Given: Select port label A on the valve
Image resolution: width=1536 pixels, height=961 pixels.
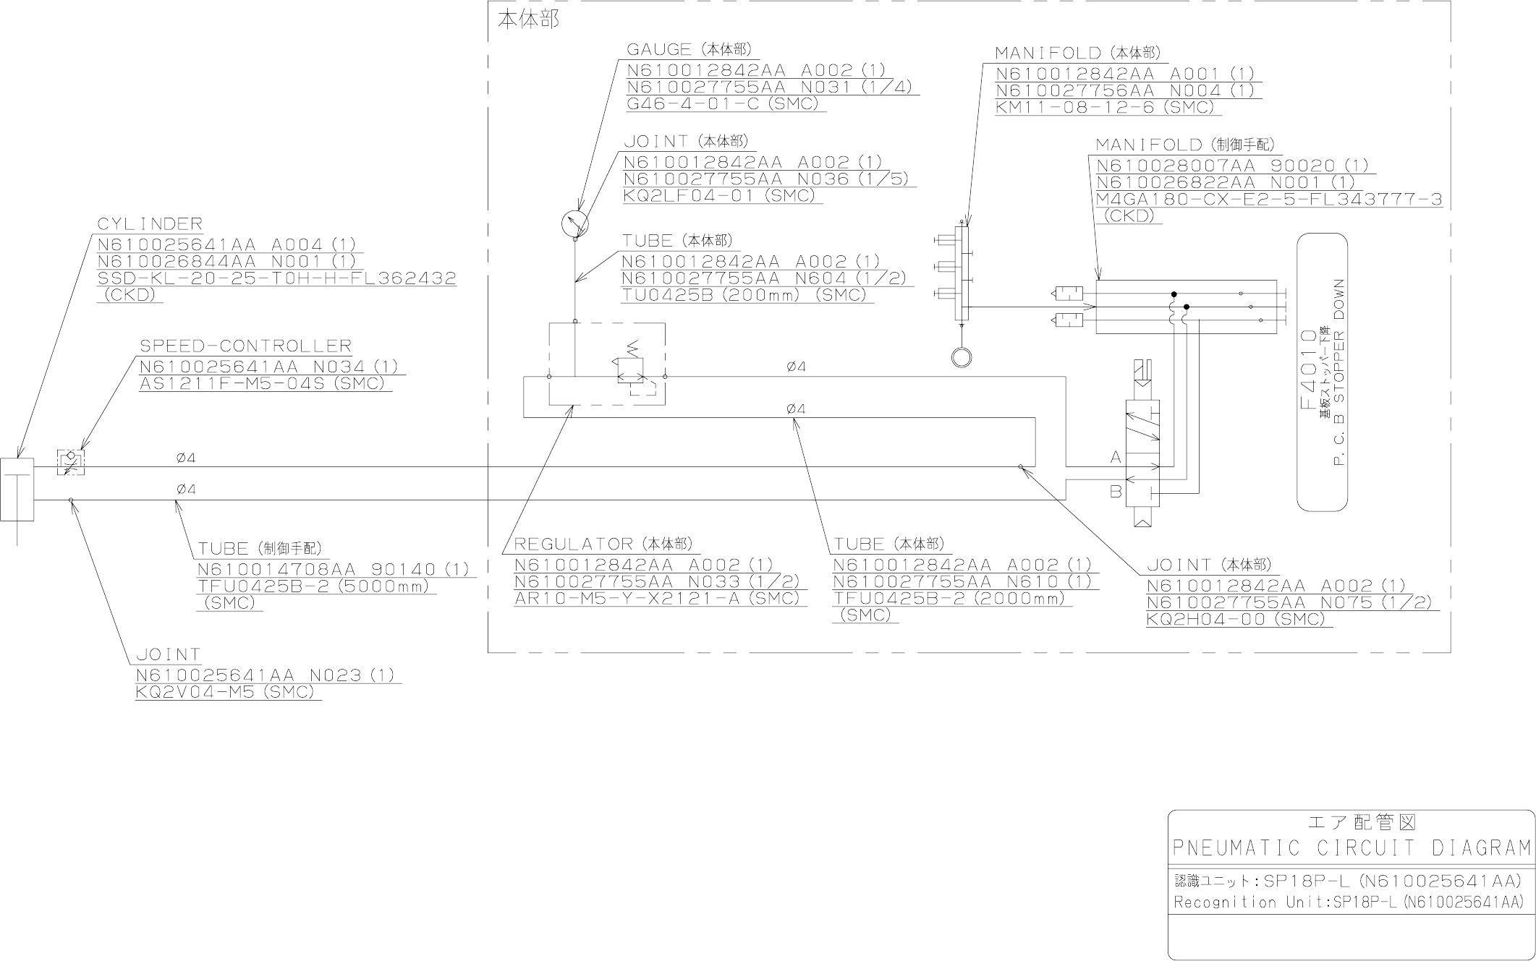Looking at the screenshot, I should 1116,458.
